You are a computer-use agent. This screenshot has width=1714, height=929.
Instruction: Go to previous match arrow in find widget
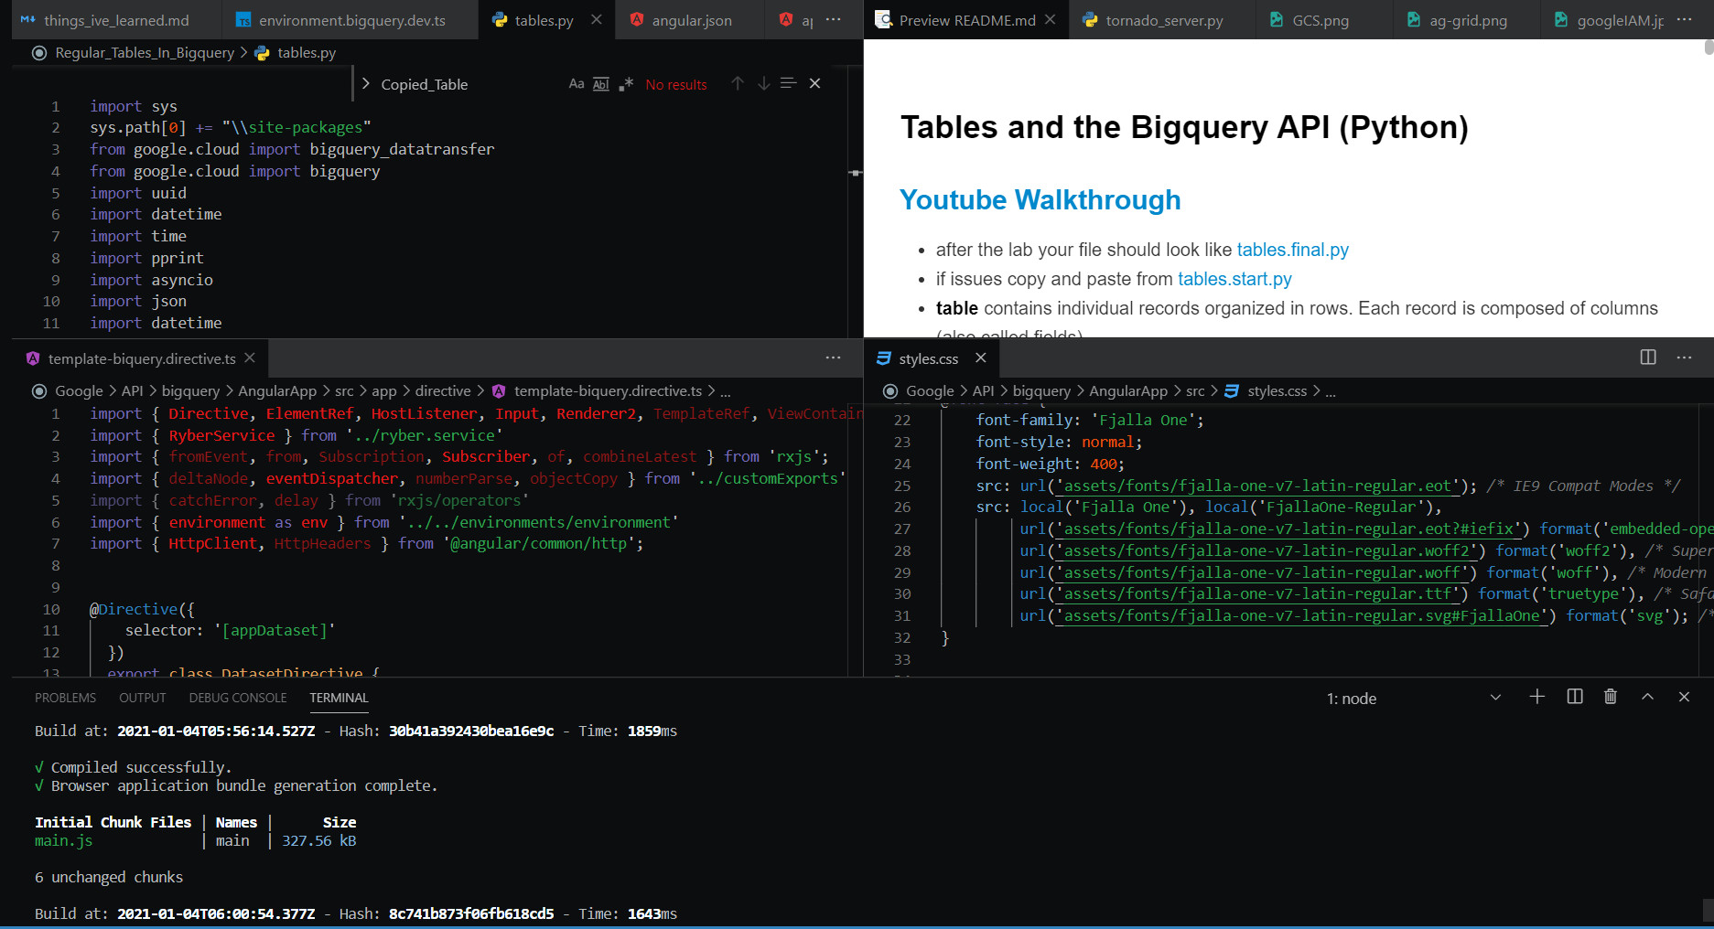click(738, 83)
